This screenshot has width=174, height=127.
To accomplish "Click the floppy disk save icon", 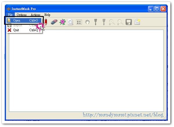I will pyautogui.click(x=128, y=22).
